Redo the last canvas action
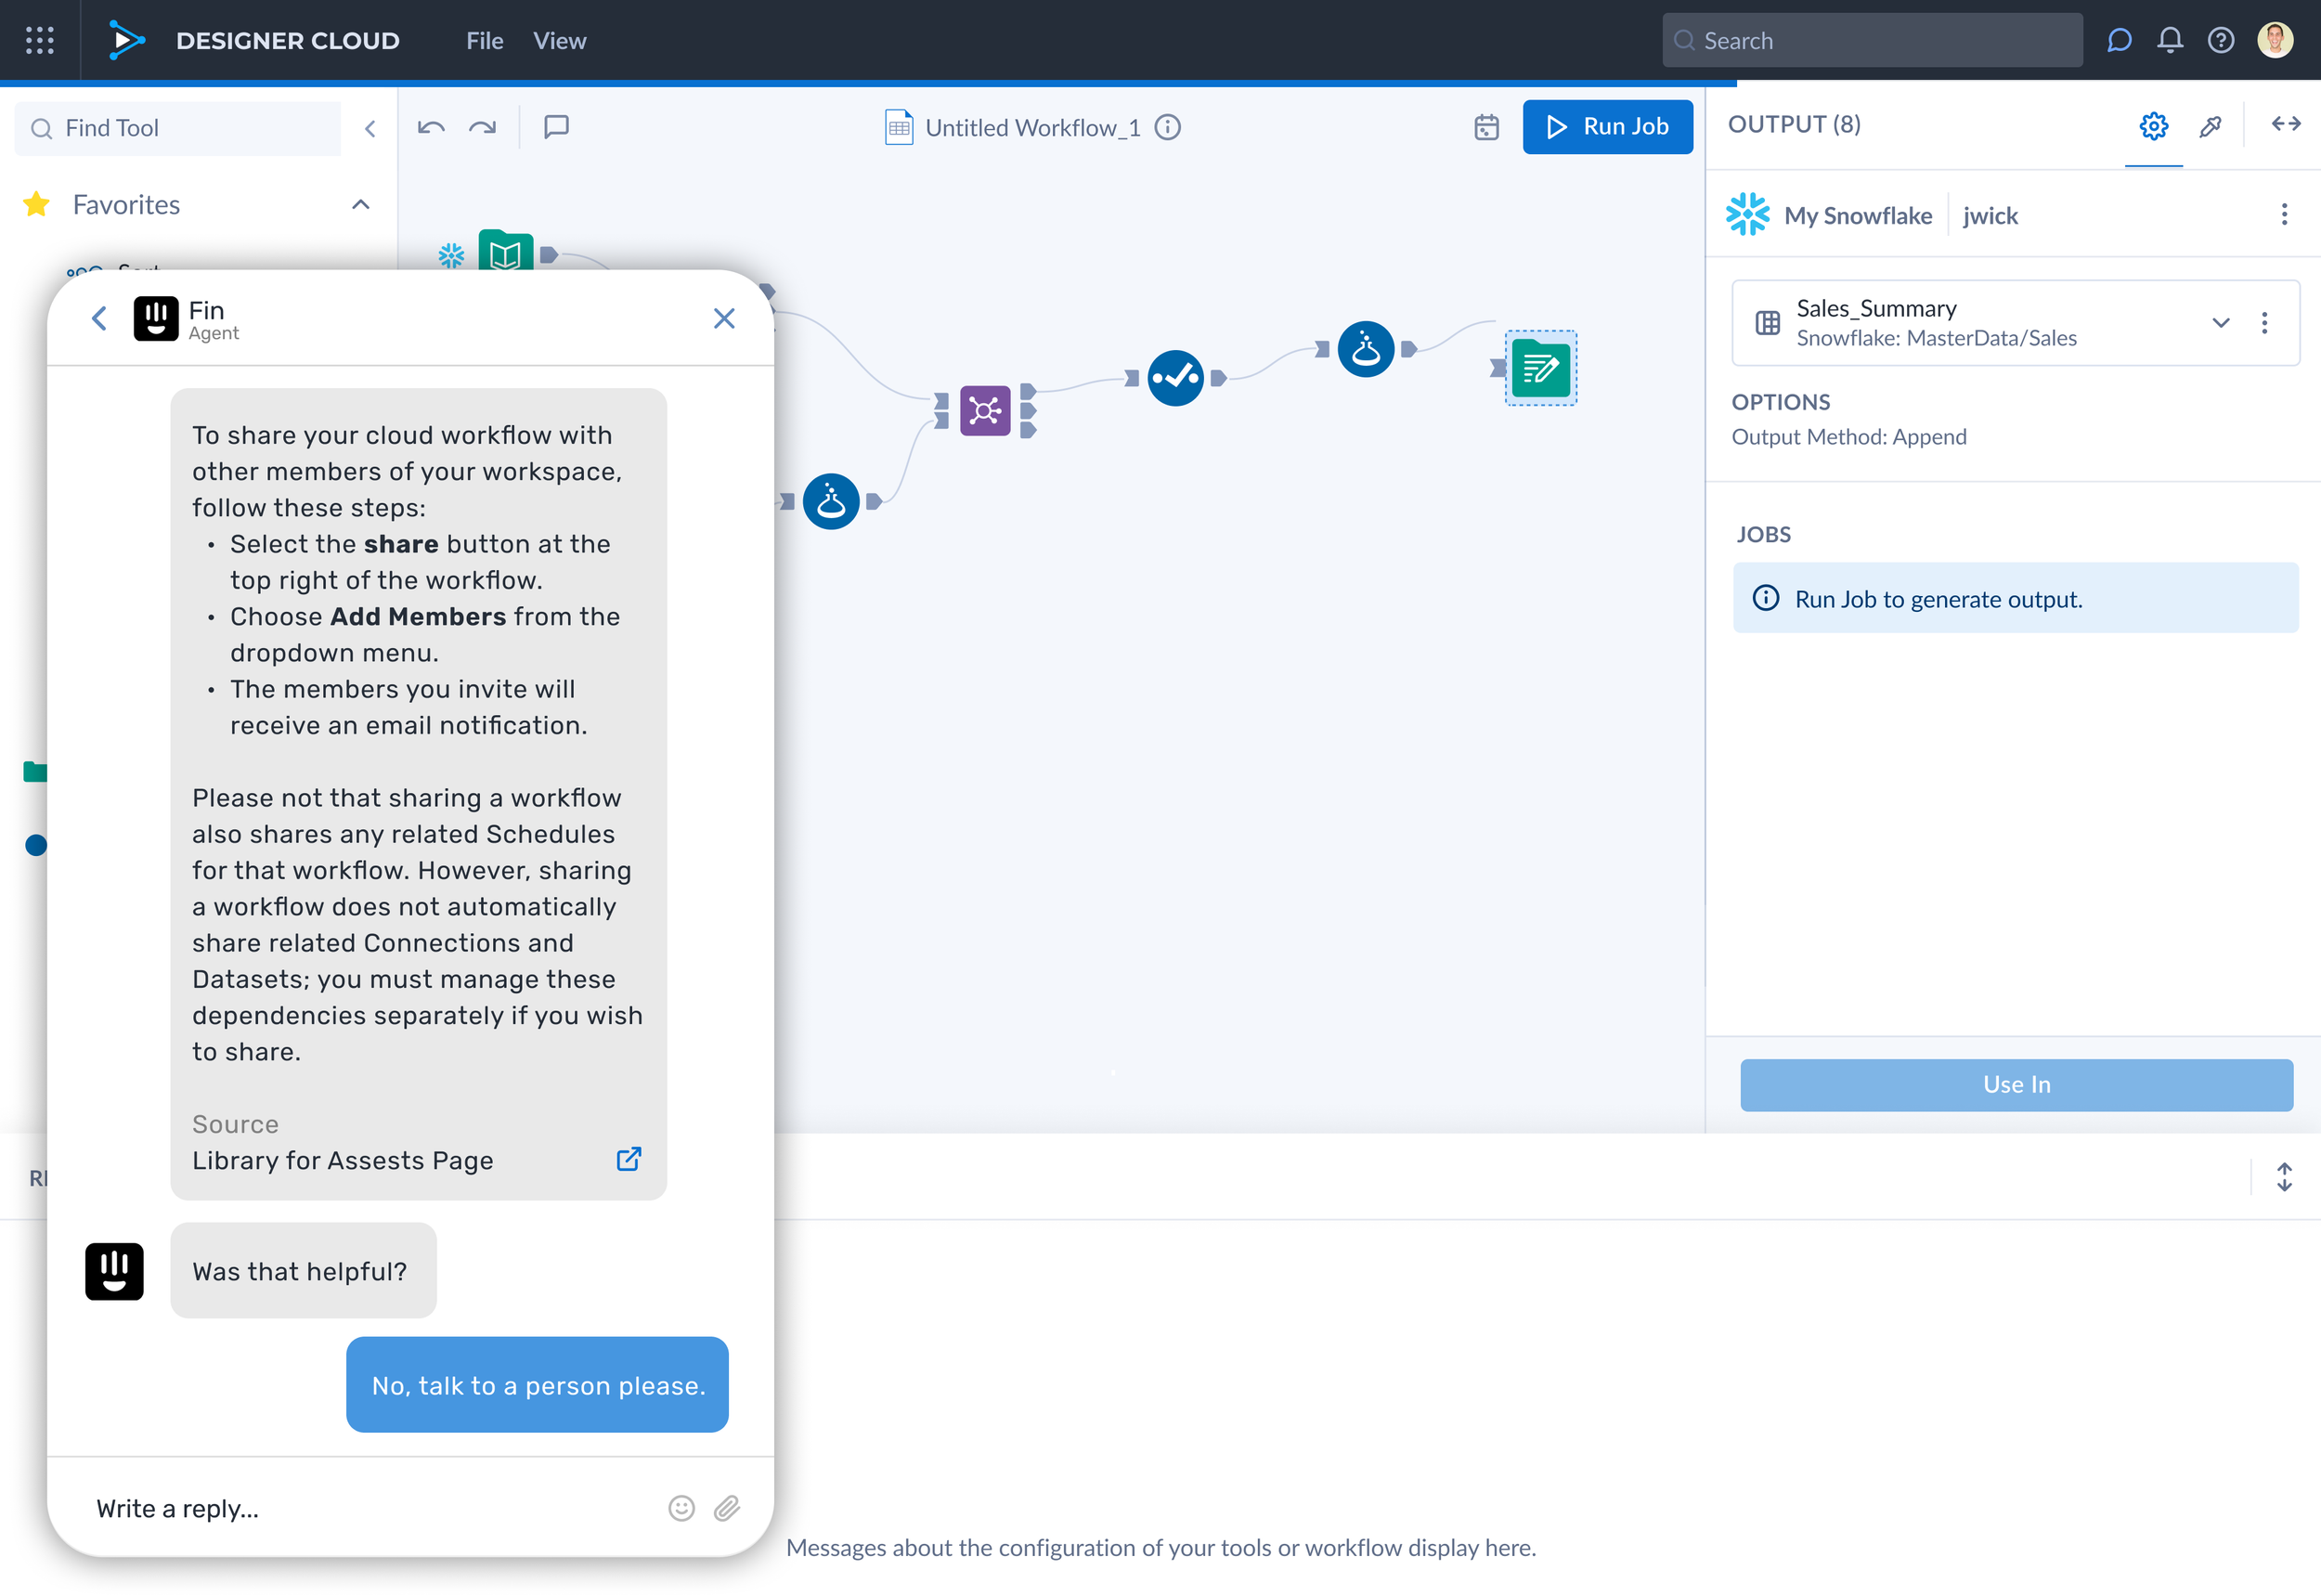This screenshot has width=2321, height=1596. pyautogui.click(x=482, y=127)
